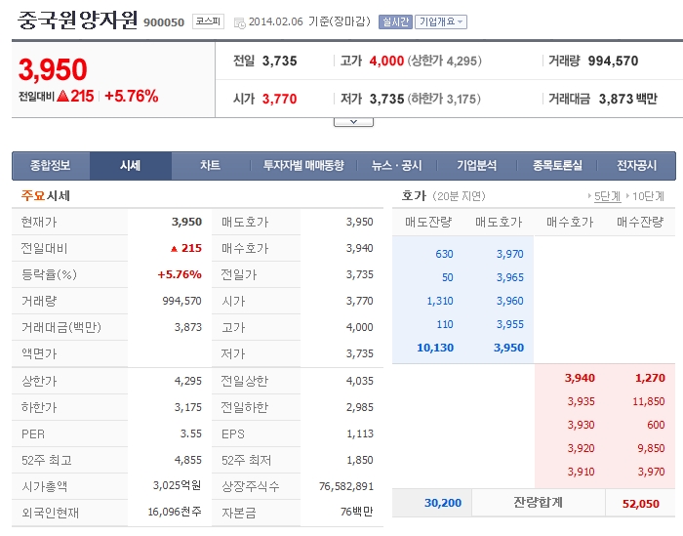683x536 pixels.
Task: Click the PER value 3.55
Action: pyautogui.click(x=191, y=434)
